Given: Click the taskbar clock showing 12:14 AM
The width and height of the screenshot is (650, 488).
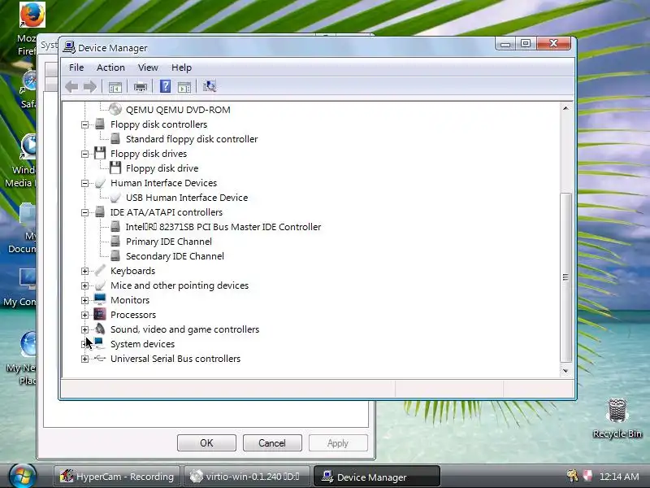Looking at the screenshot, I should coord(619,477).
